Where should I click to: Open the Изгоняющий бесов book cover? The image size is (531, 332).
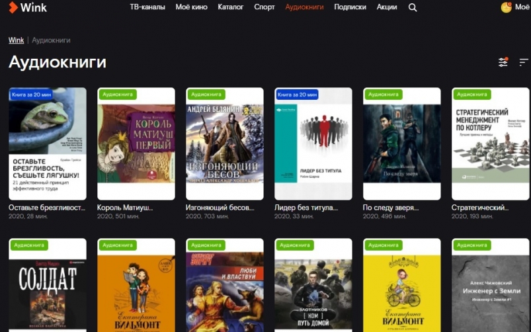(x=225, y=144)
